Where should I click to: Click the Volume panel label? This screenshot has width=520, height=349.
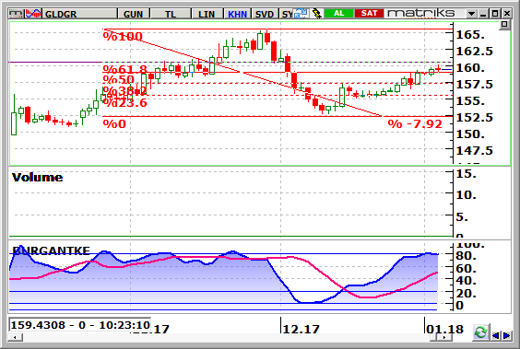coord(37,177)
